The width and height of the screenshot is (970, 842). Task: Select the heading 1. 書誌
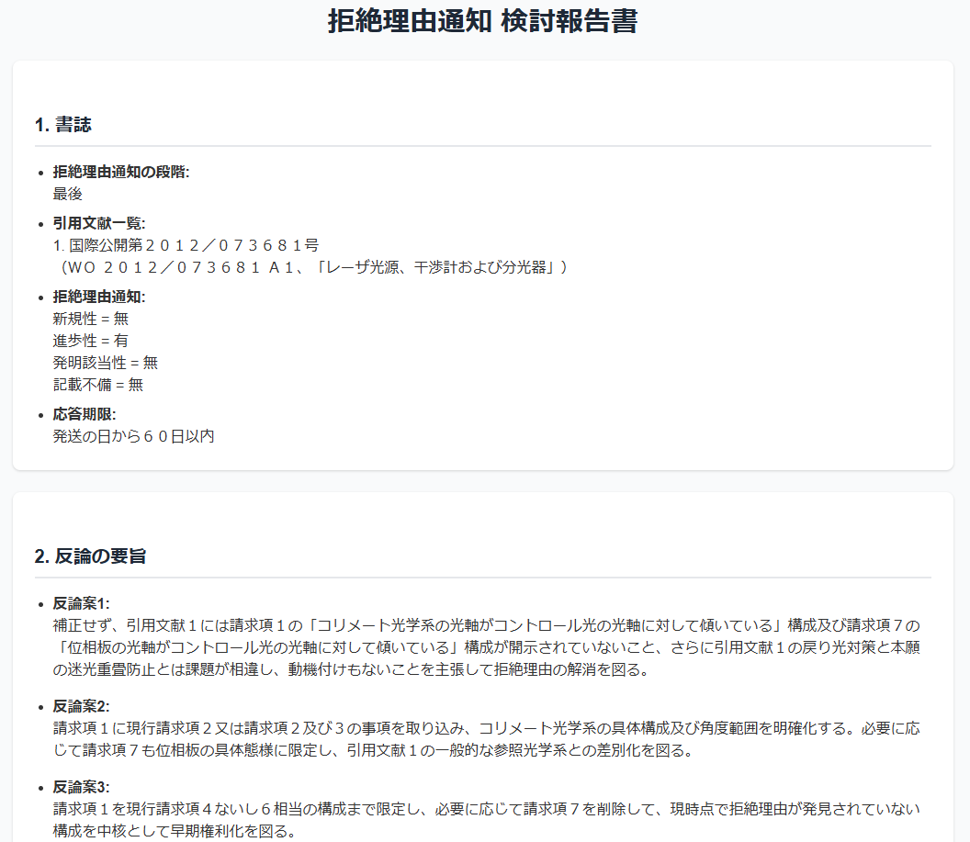[63, 125]
